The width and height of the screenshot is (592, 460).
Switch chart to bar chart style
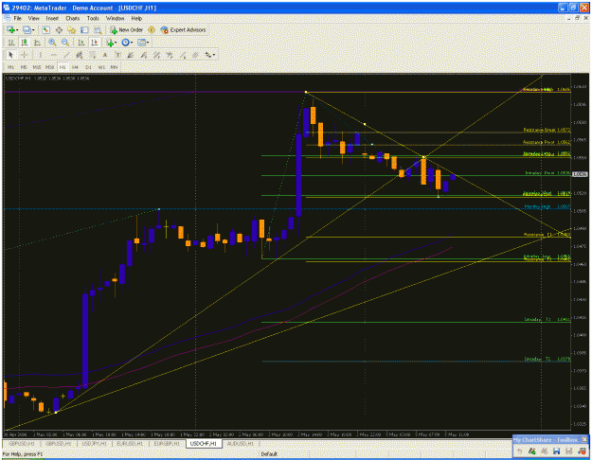(x=11, y=43)
